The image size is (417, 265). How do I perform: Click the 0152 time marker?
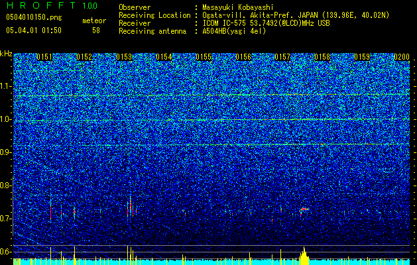pos(84,57)
